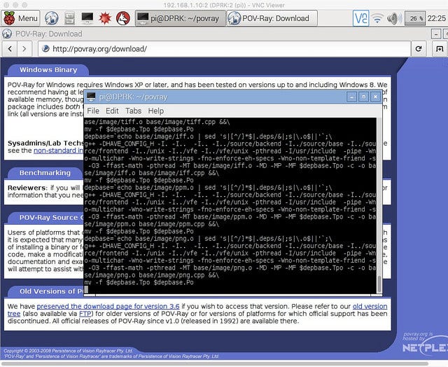Click the povray.org/download URL field
Image resolution: width=448 pixels, height=367 pixels.
tap(225, 49)
